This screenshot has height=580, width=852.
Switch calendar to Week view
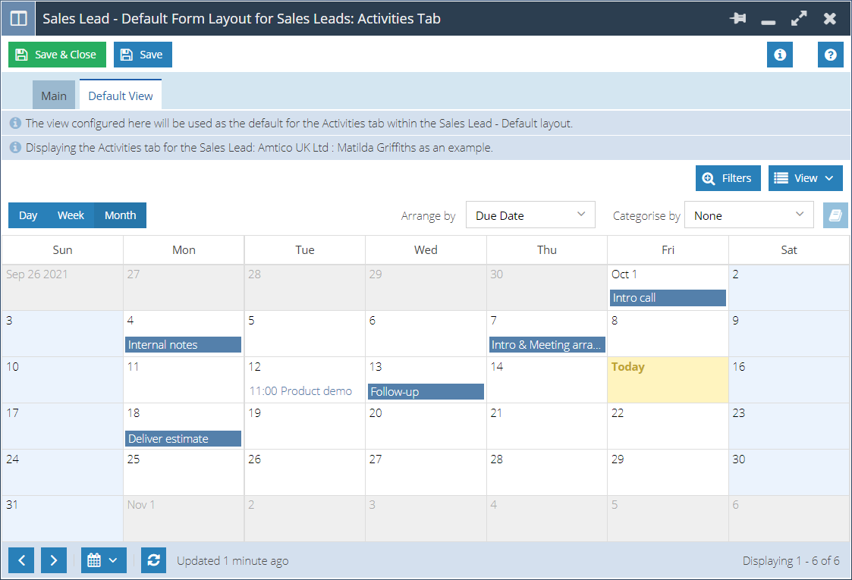[x=71, y=215]
